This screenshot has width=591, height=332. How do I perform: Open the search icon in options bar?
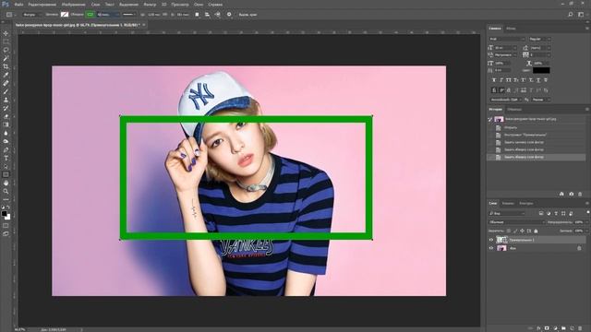click(571, 15)
